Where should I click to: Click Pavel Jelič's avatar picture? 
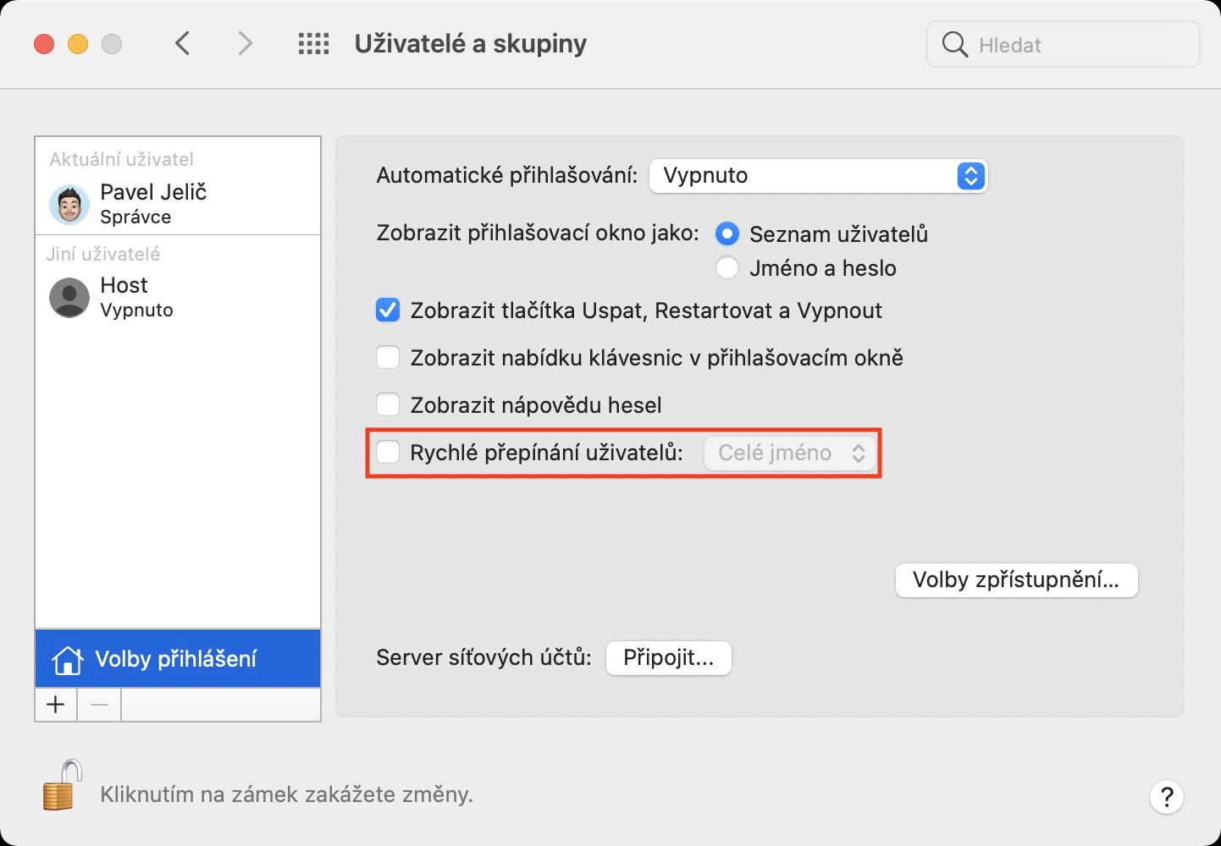coord(69,204)
